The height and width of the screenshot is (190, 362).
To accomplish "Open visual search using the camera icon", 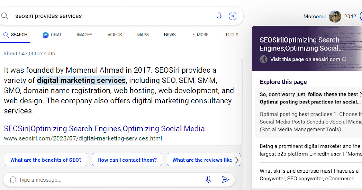I will pos(233,16).
